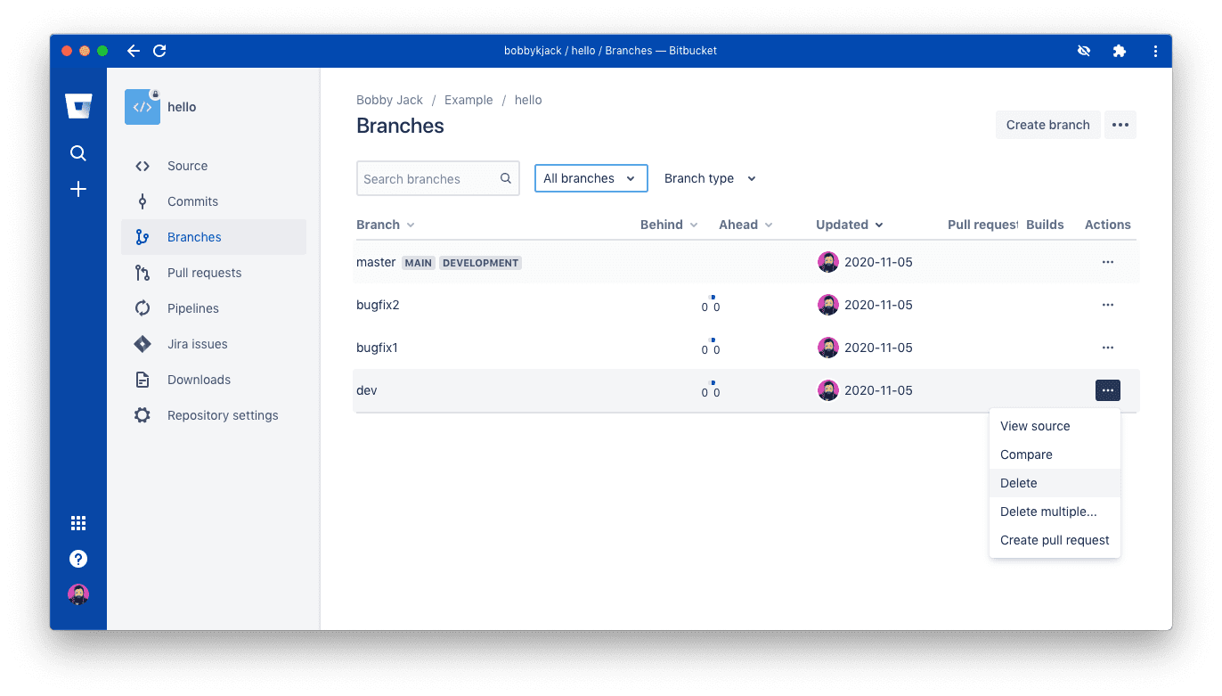Open more options next to Create branch

point(1120,125)
